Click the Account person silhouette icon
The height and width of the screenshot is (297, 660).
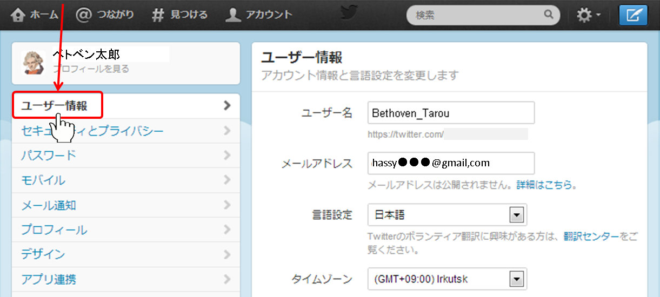[x=233, y=15]
